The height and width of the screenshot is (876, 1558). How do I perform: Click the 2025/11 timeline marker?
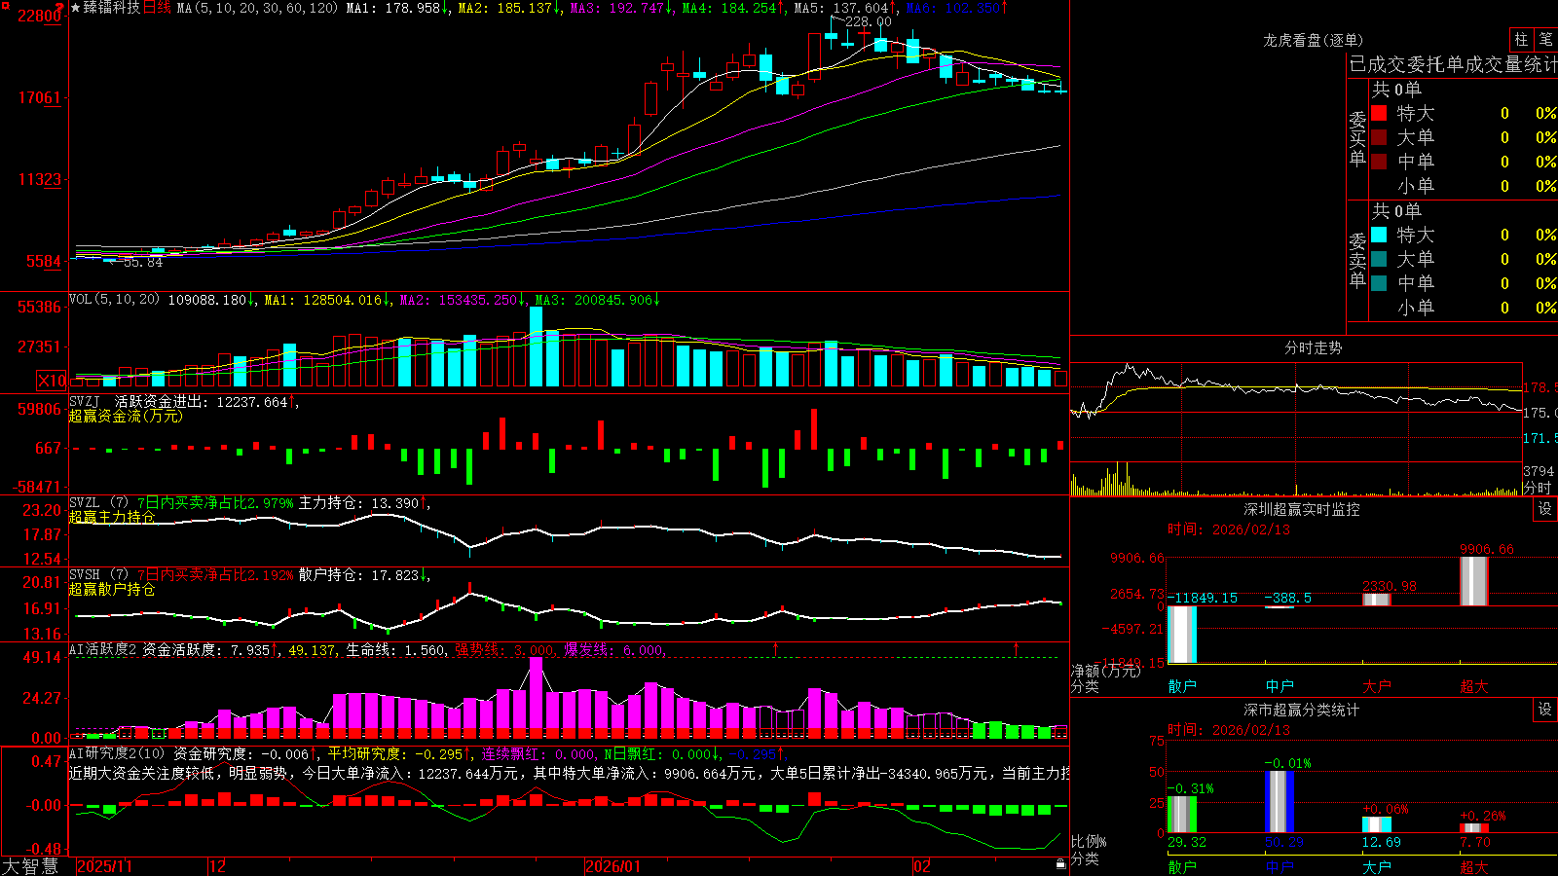(104, 866)
